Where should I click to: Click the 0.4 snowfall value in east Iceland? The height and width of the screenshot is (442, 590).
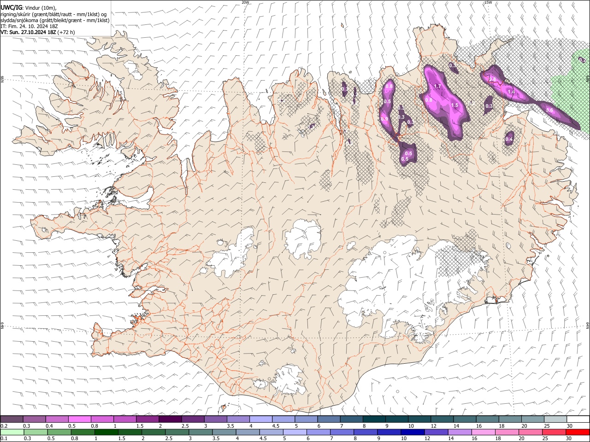509,139
